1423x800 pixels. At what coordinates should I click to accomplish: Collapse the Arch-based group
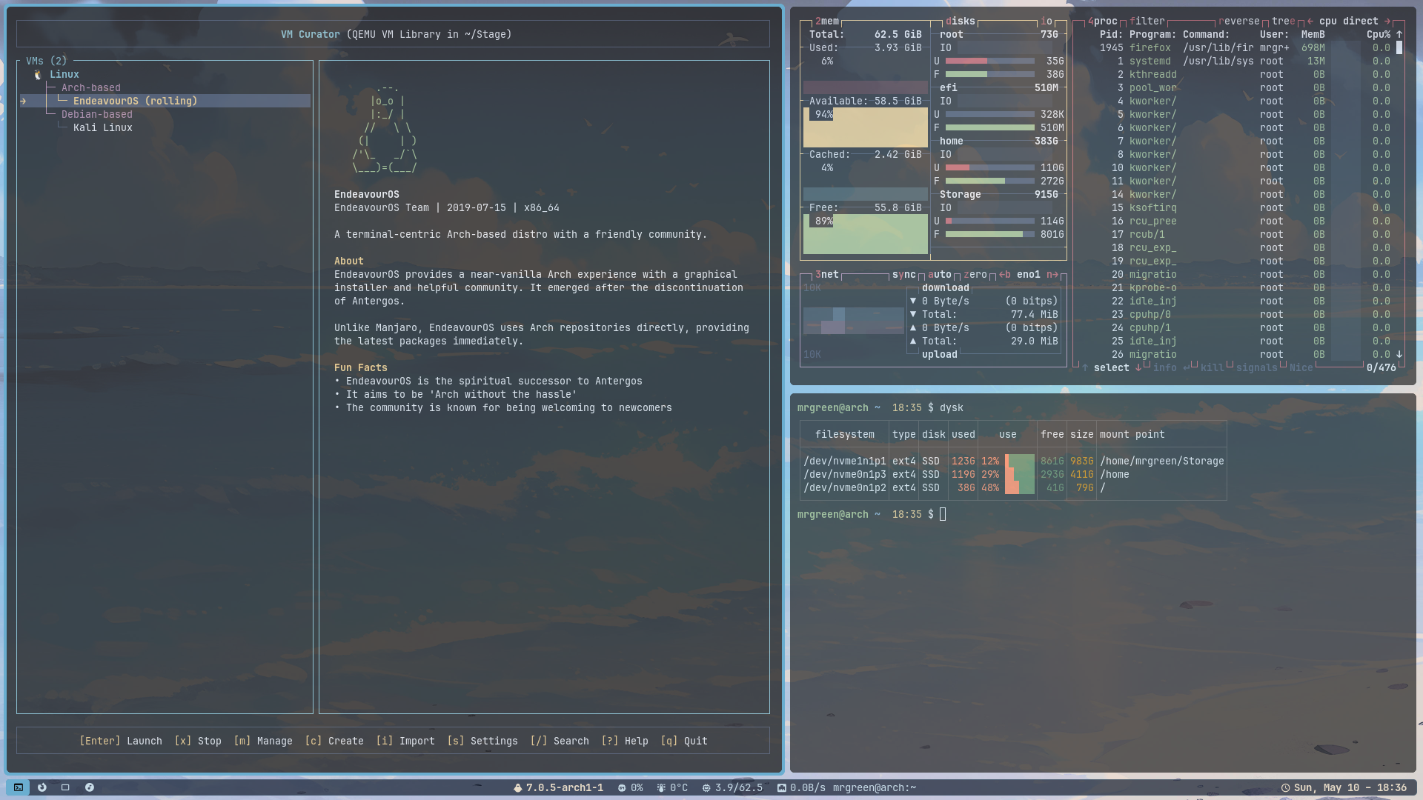(x=91, y=87)
